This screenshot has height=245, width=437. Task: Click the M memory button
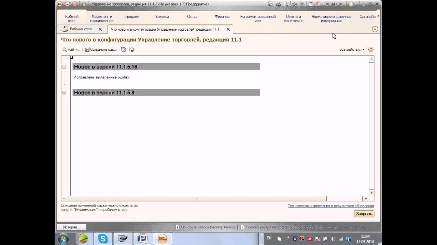click(327, 4)
